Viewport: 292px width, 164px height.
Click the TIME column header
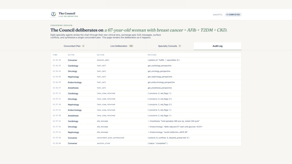coord(55,55)
